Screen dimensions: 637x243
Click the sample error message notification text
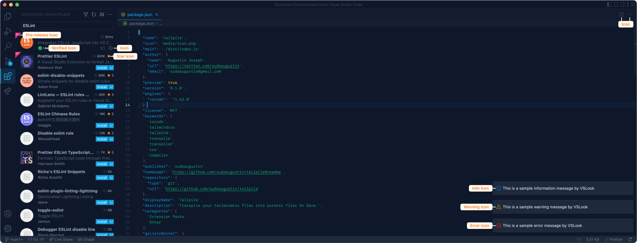[x=542, y=226]
